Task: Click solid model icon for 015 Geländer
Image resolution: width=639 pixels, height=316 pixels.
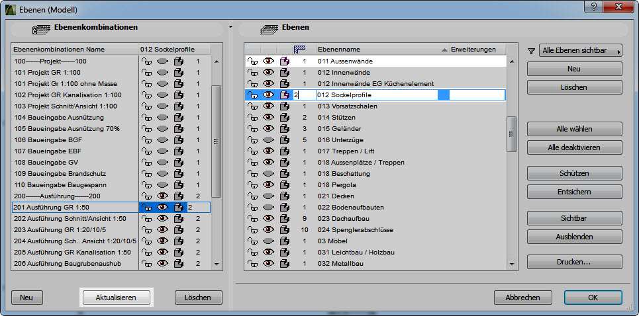Action: pyautogui.click(x=285, y=128)
